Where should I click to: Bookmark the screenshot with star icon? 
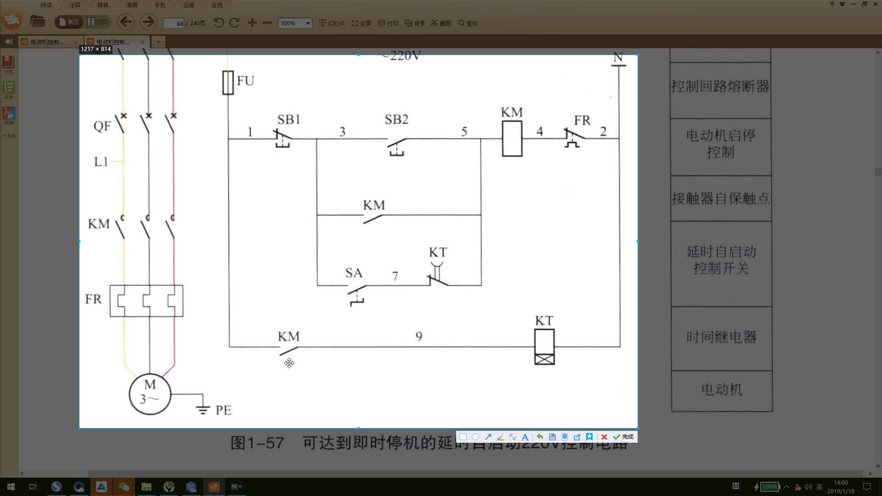point(589,437)
